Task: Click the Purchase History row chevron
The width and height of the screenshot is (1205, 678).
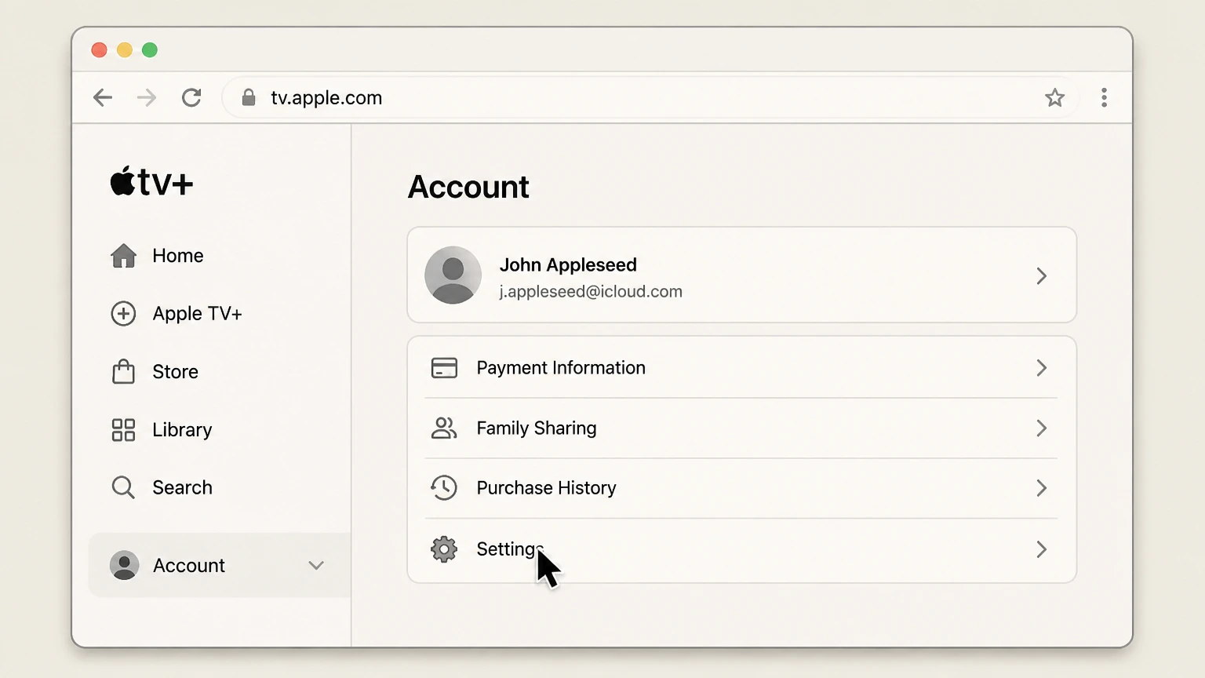Action: [x=1042, y=488]
